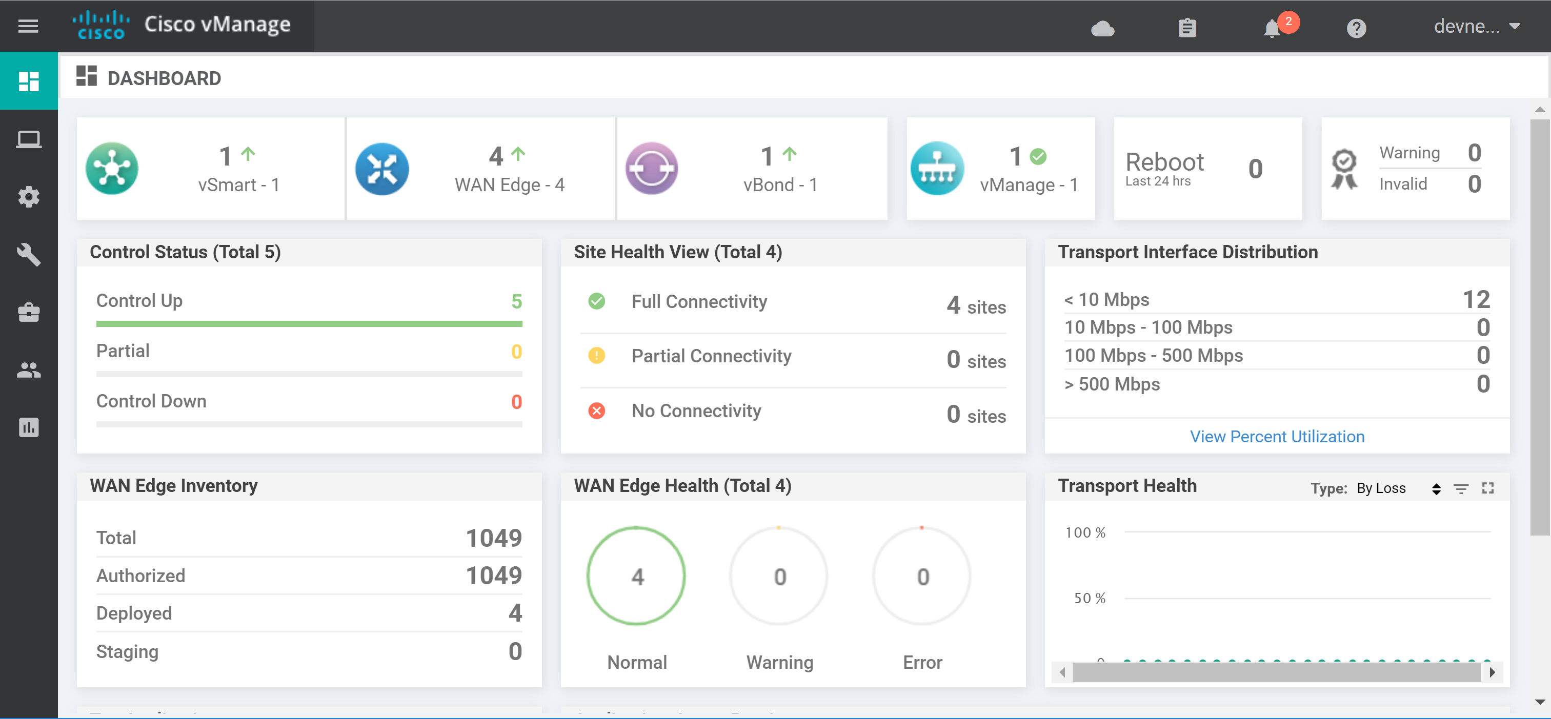Screen dimensions: 1551x719
Task: Click the vSmart green icon
Action: click(112, 169)
